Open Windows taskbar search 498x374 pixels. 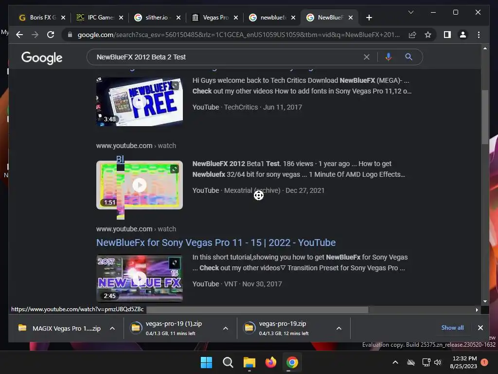coord(228,362)
